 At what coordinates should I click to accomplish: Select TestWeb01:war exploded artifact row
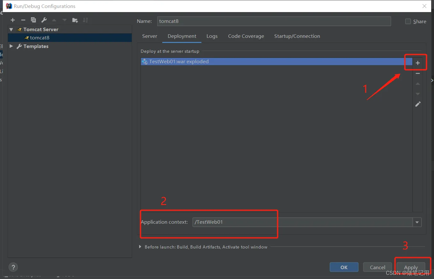[x=277, y=62]
